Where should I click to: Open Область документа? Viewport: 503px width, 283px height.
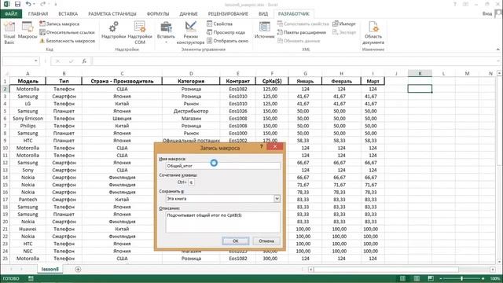click(373, 33)
